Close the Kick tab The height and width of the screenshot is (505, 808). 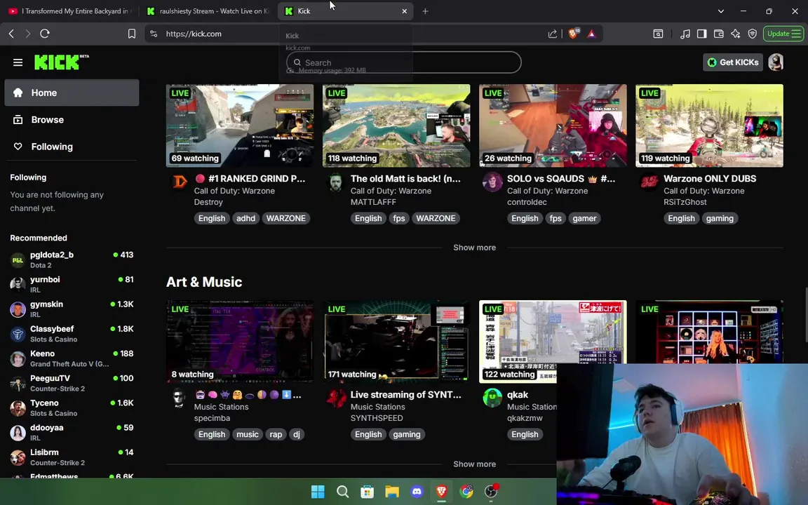tap(405, 11)
